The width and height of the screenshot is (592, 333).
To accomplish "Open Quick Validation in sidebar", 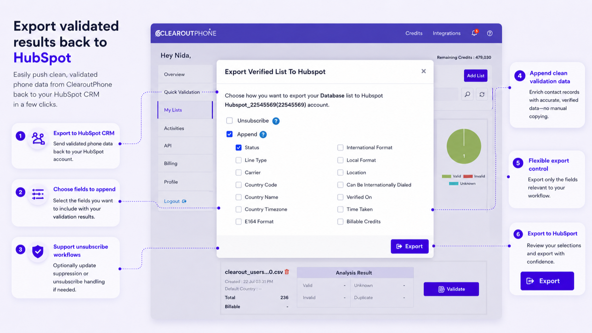I will (x=185, y=92).
